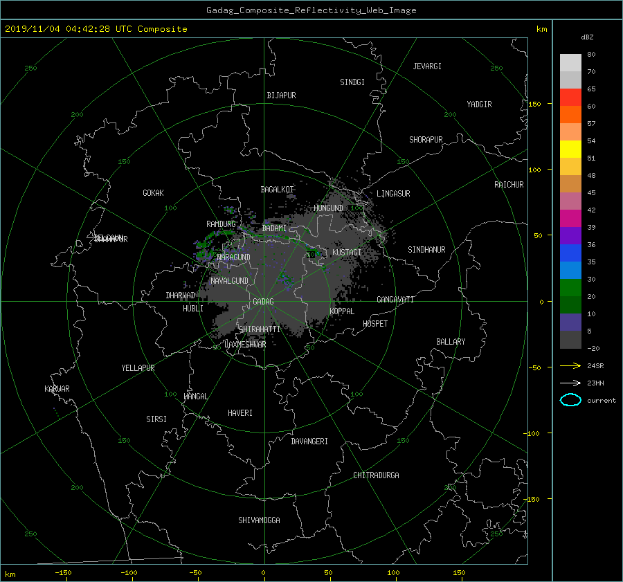Screen dimensions: 623x582
Task: Select the SINDHANUR label
Action: point(426,250)
